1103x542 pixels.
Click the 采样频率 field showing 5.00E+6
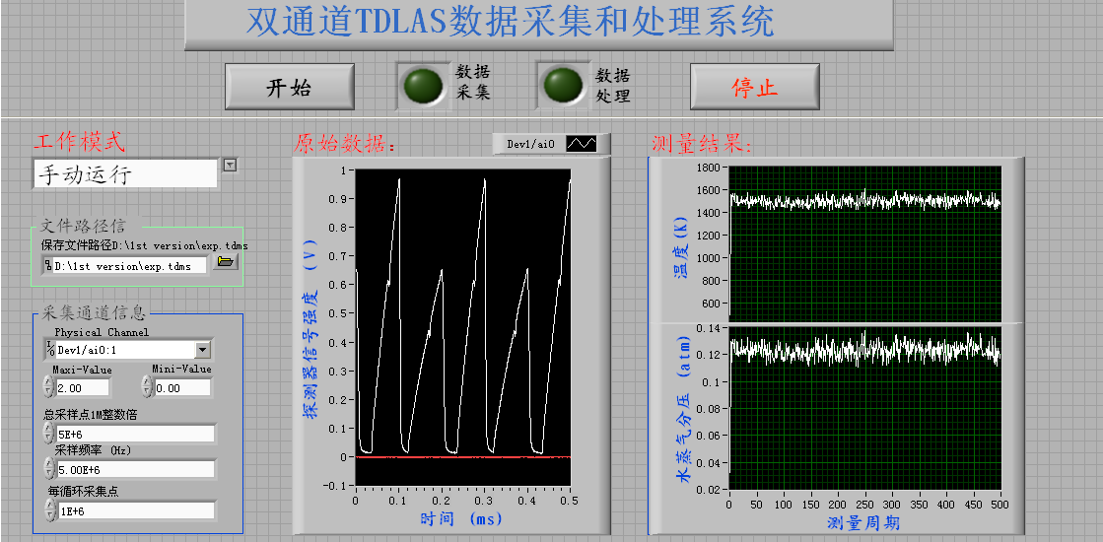tap(134, 469)
